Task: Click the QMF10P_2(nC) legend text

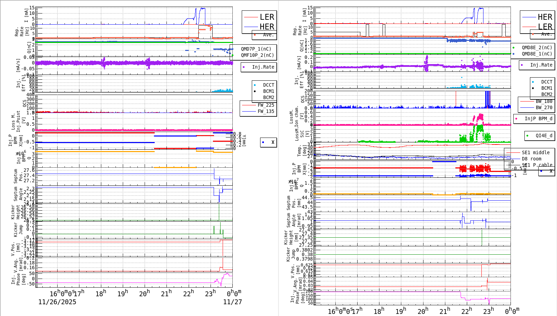Action: coord(257,55)
